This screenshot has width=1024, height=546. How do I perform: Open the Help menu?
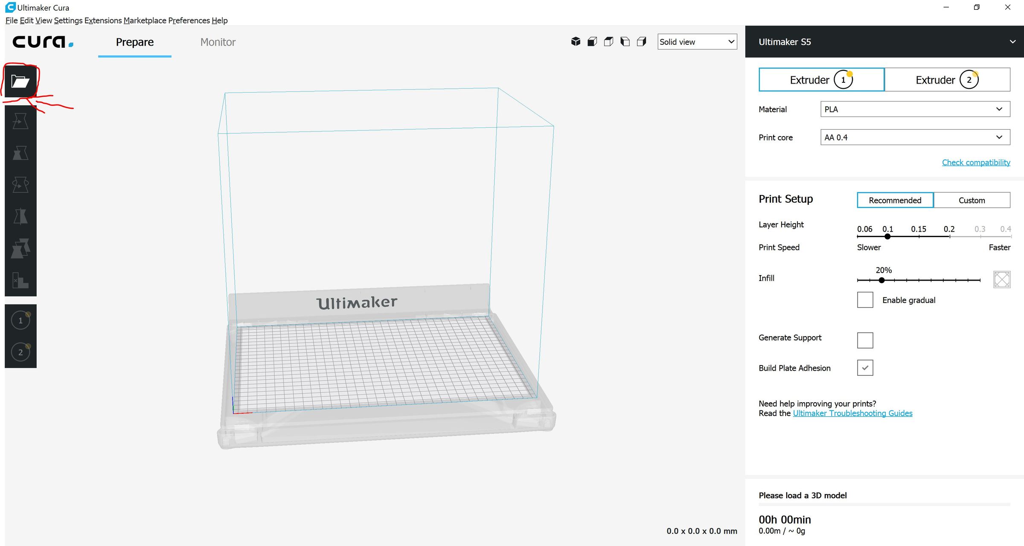pyautogui.click(x=220, y=20)
